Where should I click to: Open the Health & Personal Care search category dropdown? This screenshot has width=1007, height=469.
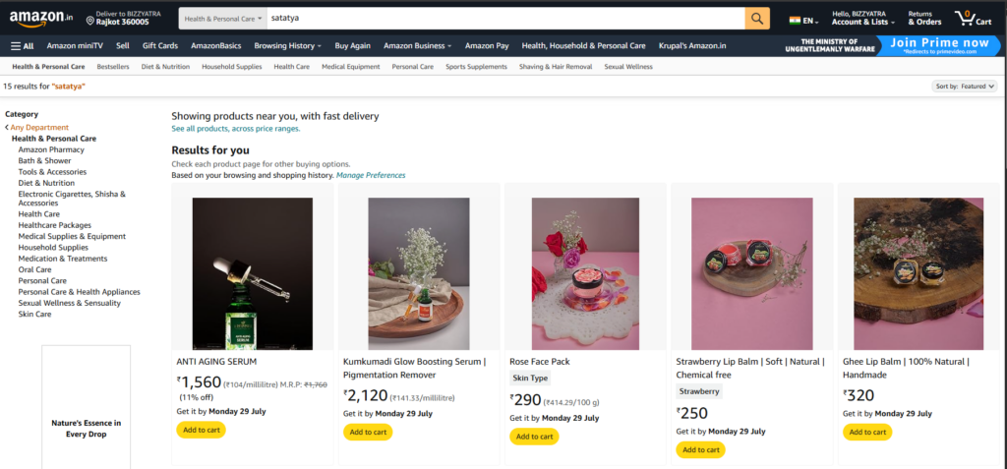[223, 19]
